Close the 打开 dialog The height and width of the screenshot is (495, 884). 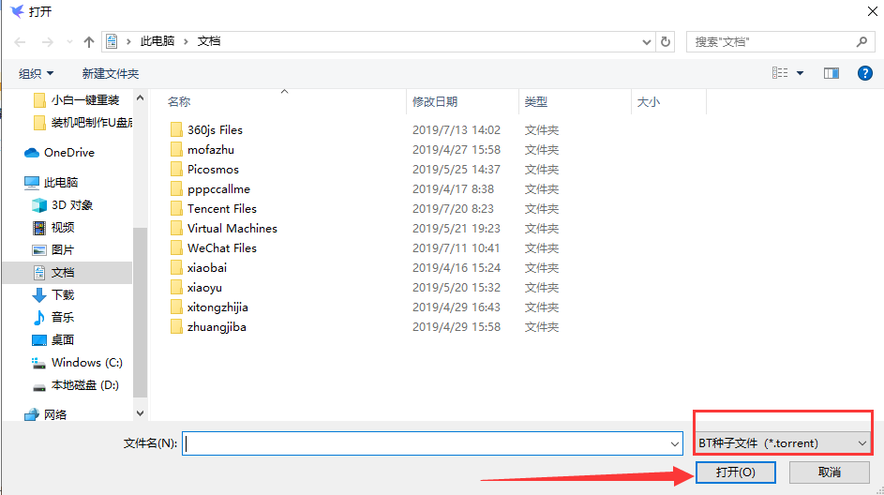pyautogui.click(x=872, y=11)
